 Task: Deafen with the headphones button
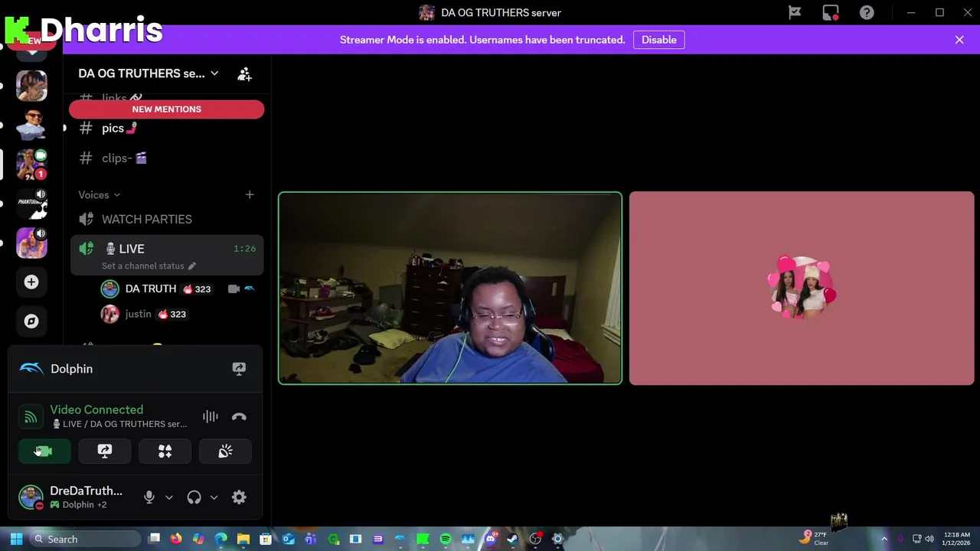(x=194, y=497)
